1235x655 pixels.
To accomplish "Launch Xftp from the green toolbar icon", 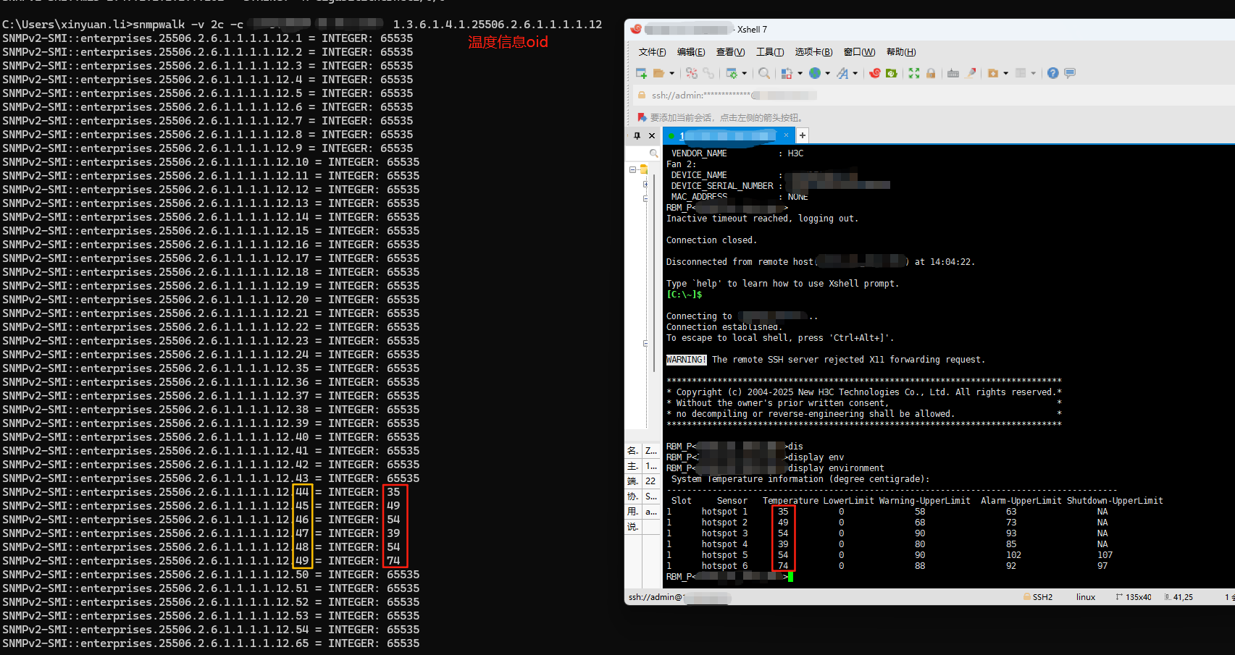I will pyautogui.click(x=892, y=73).
